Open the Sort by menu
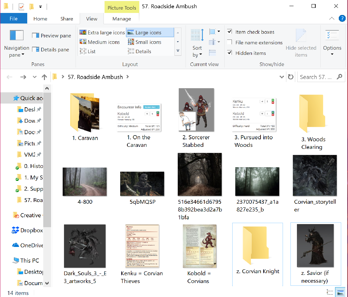348x297 pixels. [x=197, y=43]
